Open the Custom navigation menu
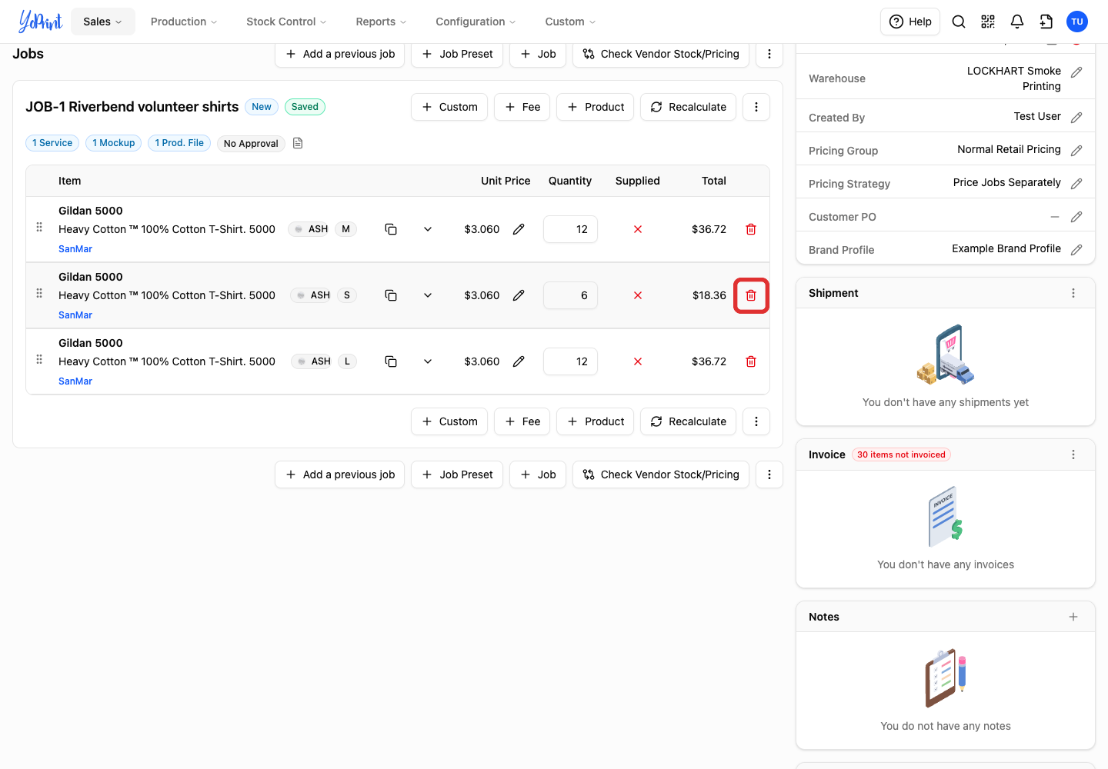The image size is (1108, 769). click(x=570, y=22)
